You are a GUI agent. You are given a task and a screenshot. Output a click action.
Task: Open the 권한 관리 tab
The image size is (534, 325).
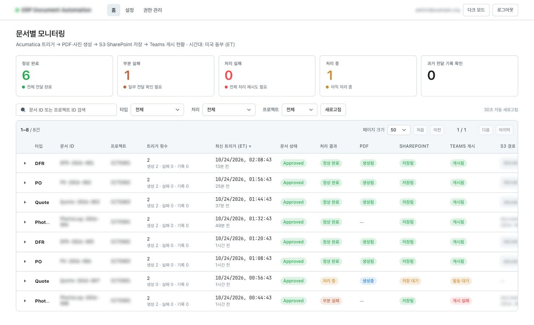click(x=153, y=10)
